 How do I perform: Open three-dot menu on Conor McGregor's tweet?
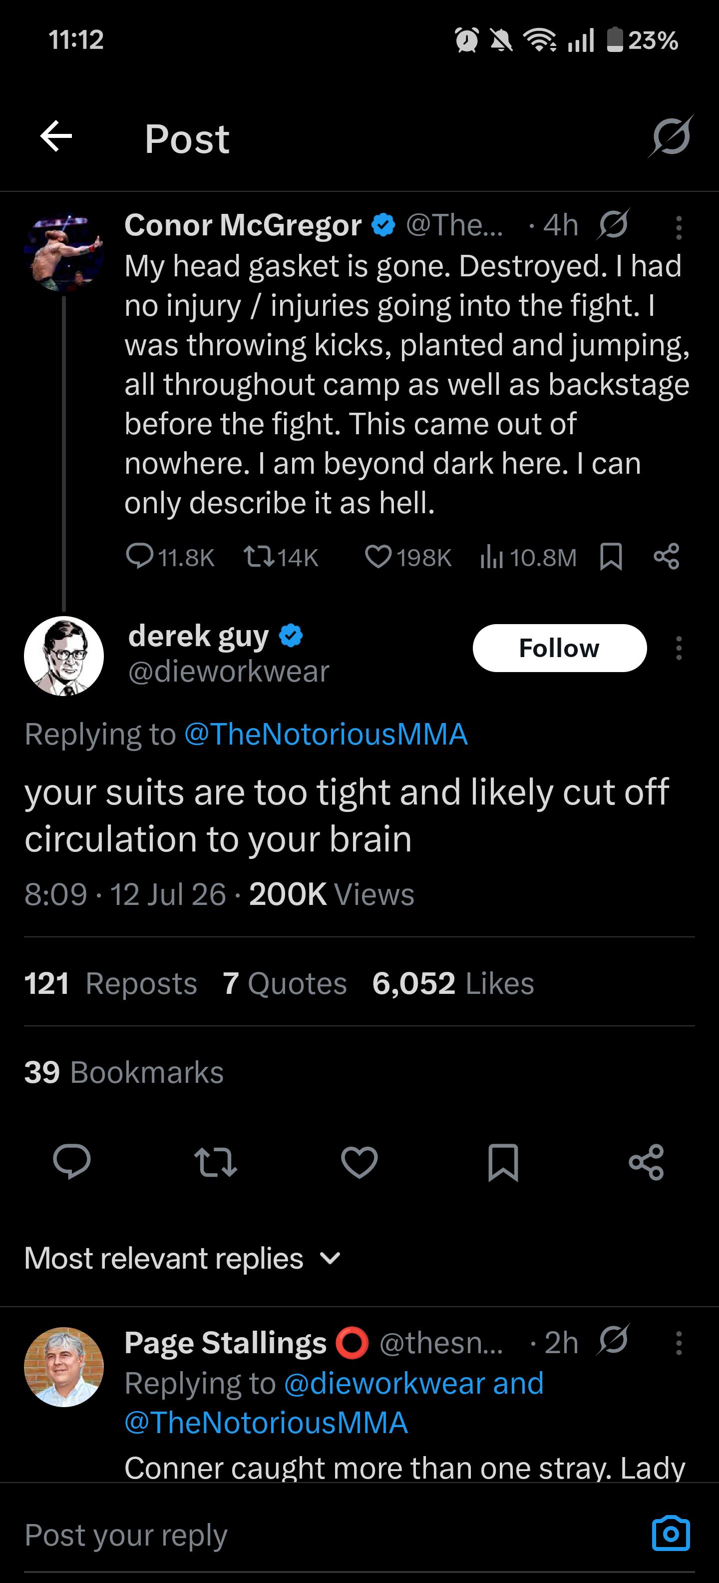pos(679,227)
